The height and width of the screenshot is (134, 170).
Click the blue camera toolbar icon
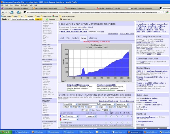click(12, 12)
